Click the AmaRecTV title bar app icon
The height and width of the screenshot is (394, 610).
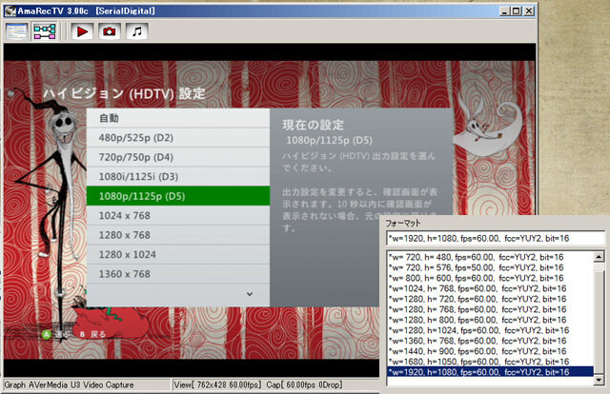(10, 10)
